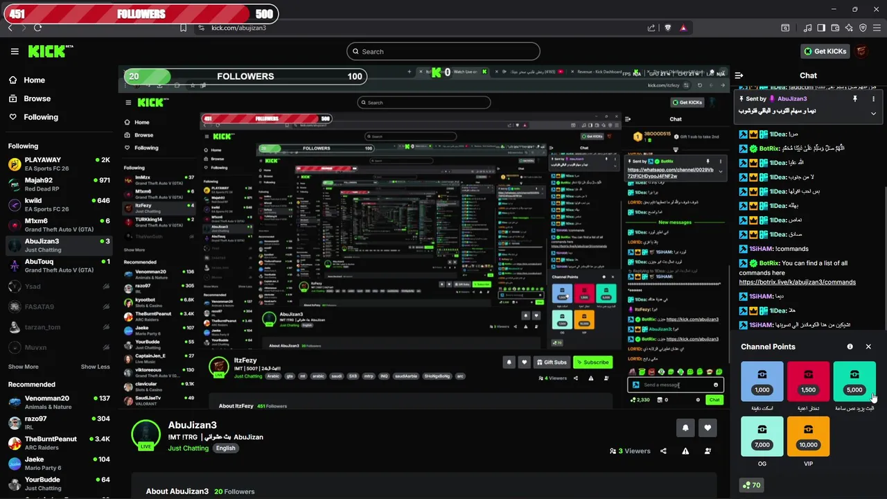Open PLAYAWAY channel in Following list

[59, 164]
